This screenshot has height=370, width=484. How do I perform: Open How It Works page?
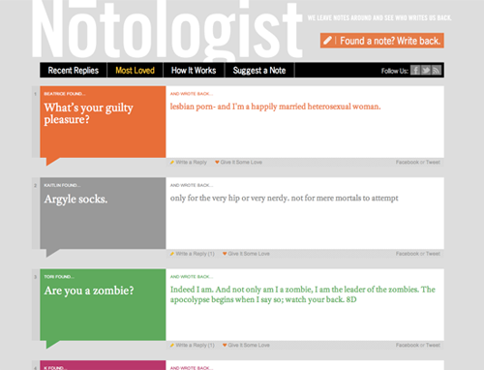coord(194,70)
